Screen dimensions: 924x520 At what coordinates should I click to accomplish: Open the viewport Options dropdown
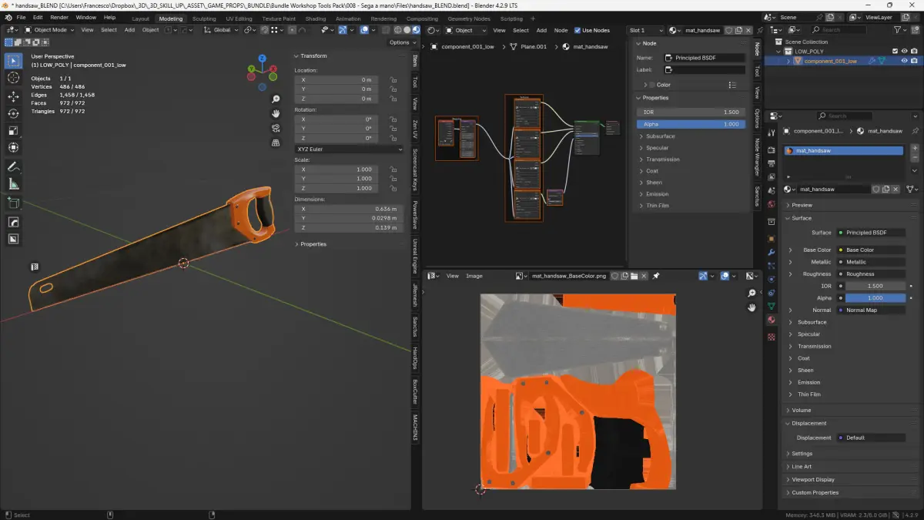point(402,42)
